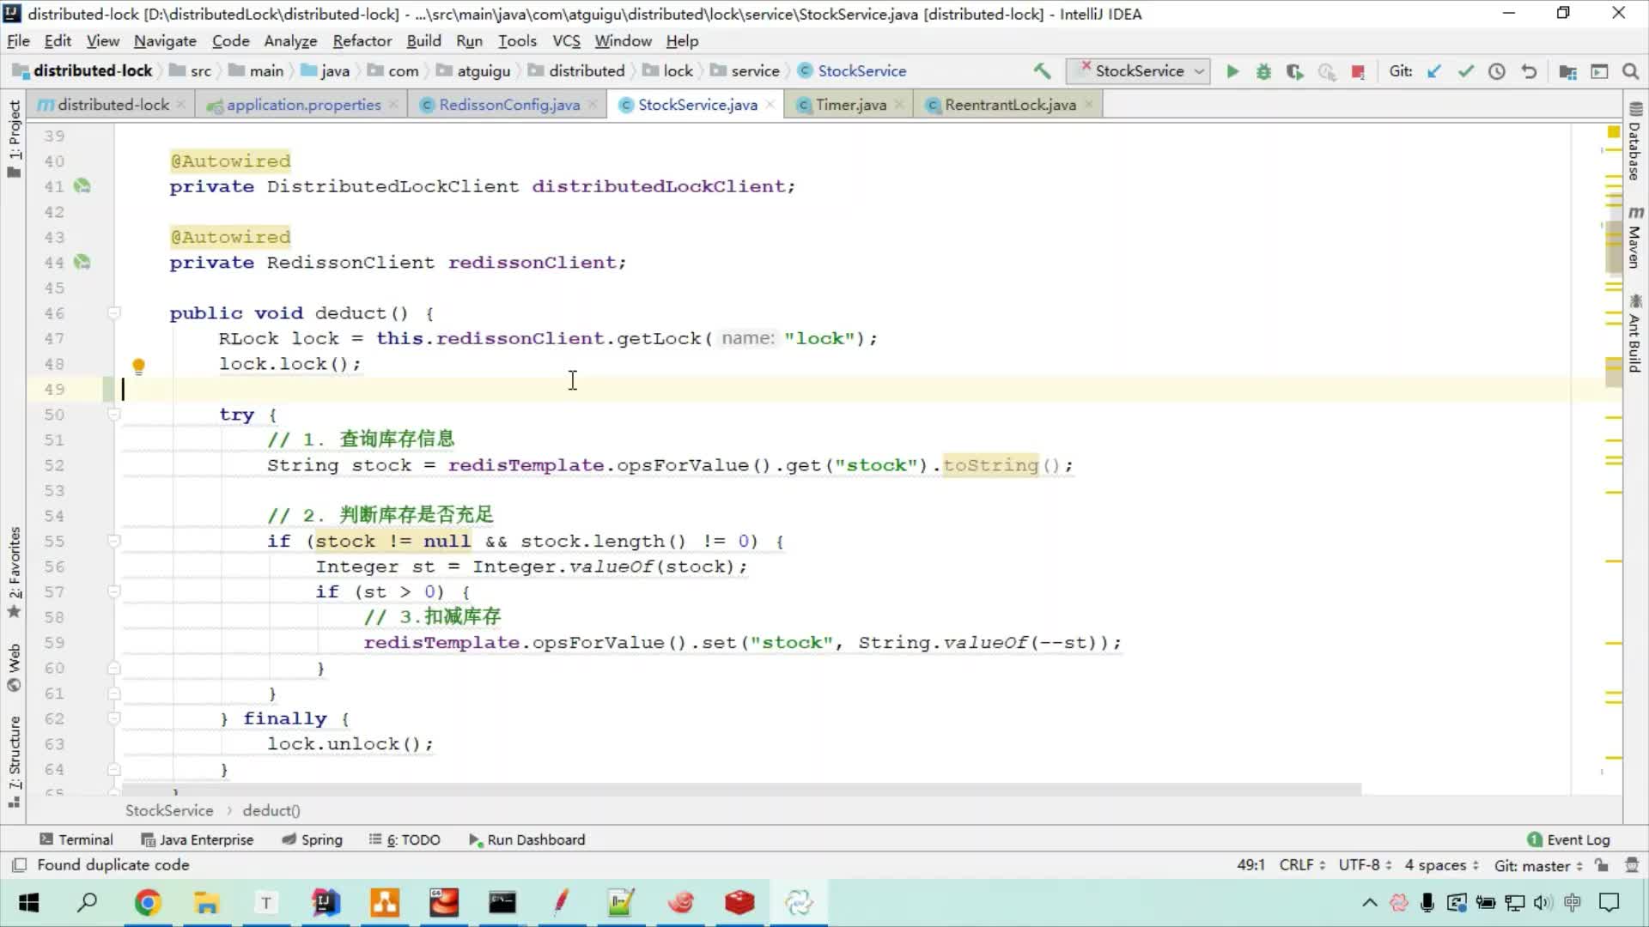
Task: Click the editor horizontal scrollbar
Action: click(x=741, y=789)
